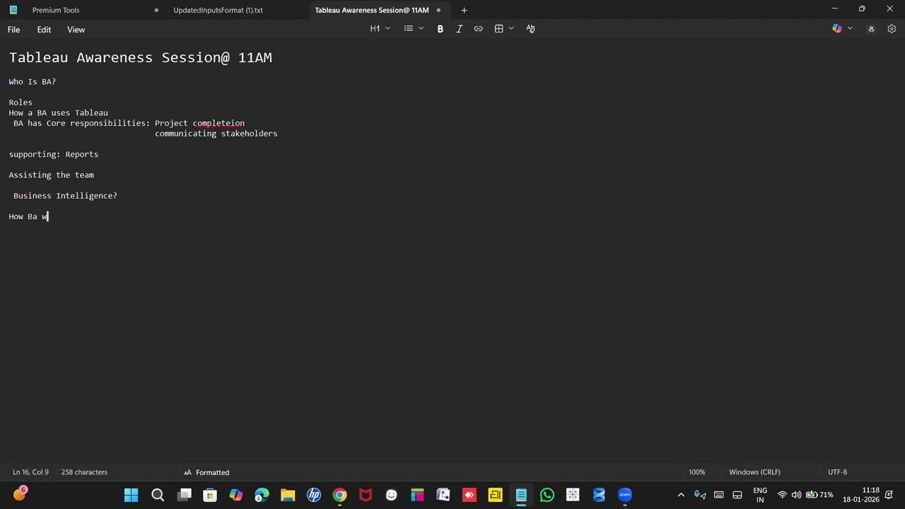
Task: Open Wi-Fi network settings in the tray
Action: click(x=782, y=495)
